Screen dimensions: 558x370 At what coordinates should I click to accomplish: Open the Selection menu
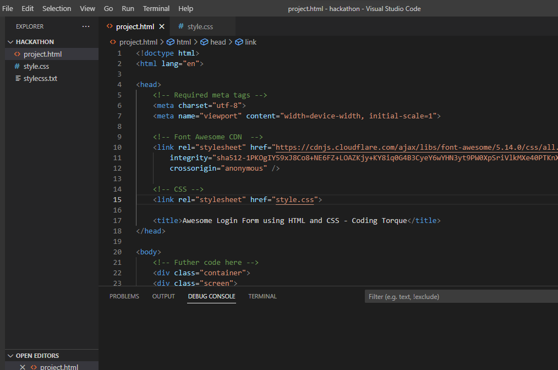pyautogui.click(x=57, y=9)
